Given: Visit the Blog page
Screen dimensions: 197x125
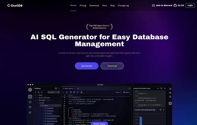Looking at the screenshot, I should tap(112, 5).
